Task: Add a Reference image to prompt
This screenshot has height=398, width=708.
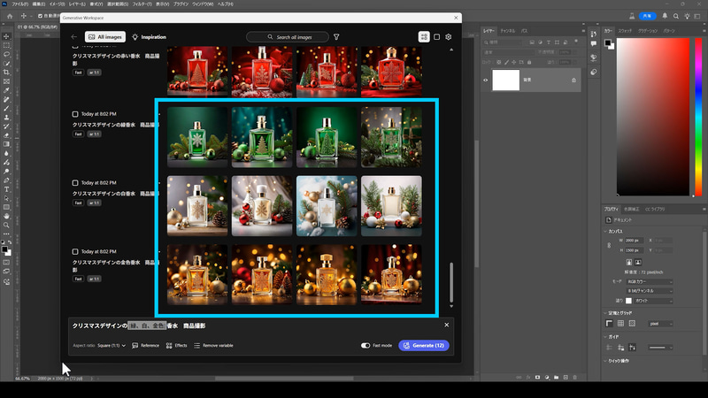Action: pos(146,345)
